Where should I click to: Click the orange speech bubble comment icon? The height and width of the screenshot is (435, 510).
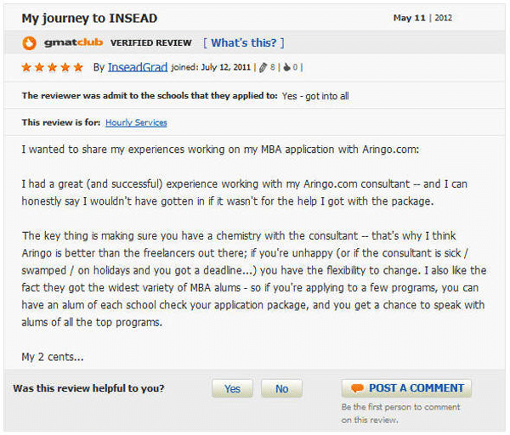pyautogui.click(x=357, y=388)
